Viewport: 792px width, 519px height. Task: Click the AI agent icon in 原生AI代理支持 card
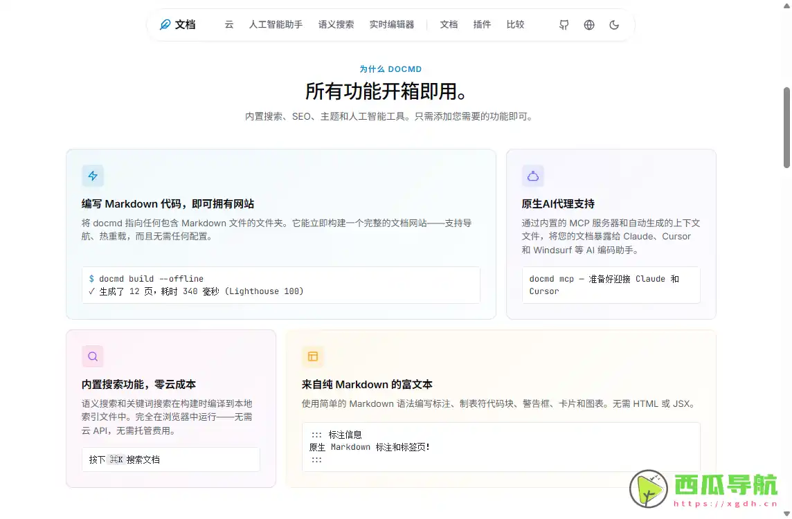(532, 176)
